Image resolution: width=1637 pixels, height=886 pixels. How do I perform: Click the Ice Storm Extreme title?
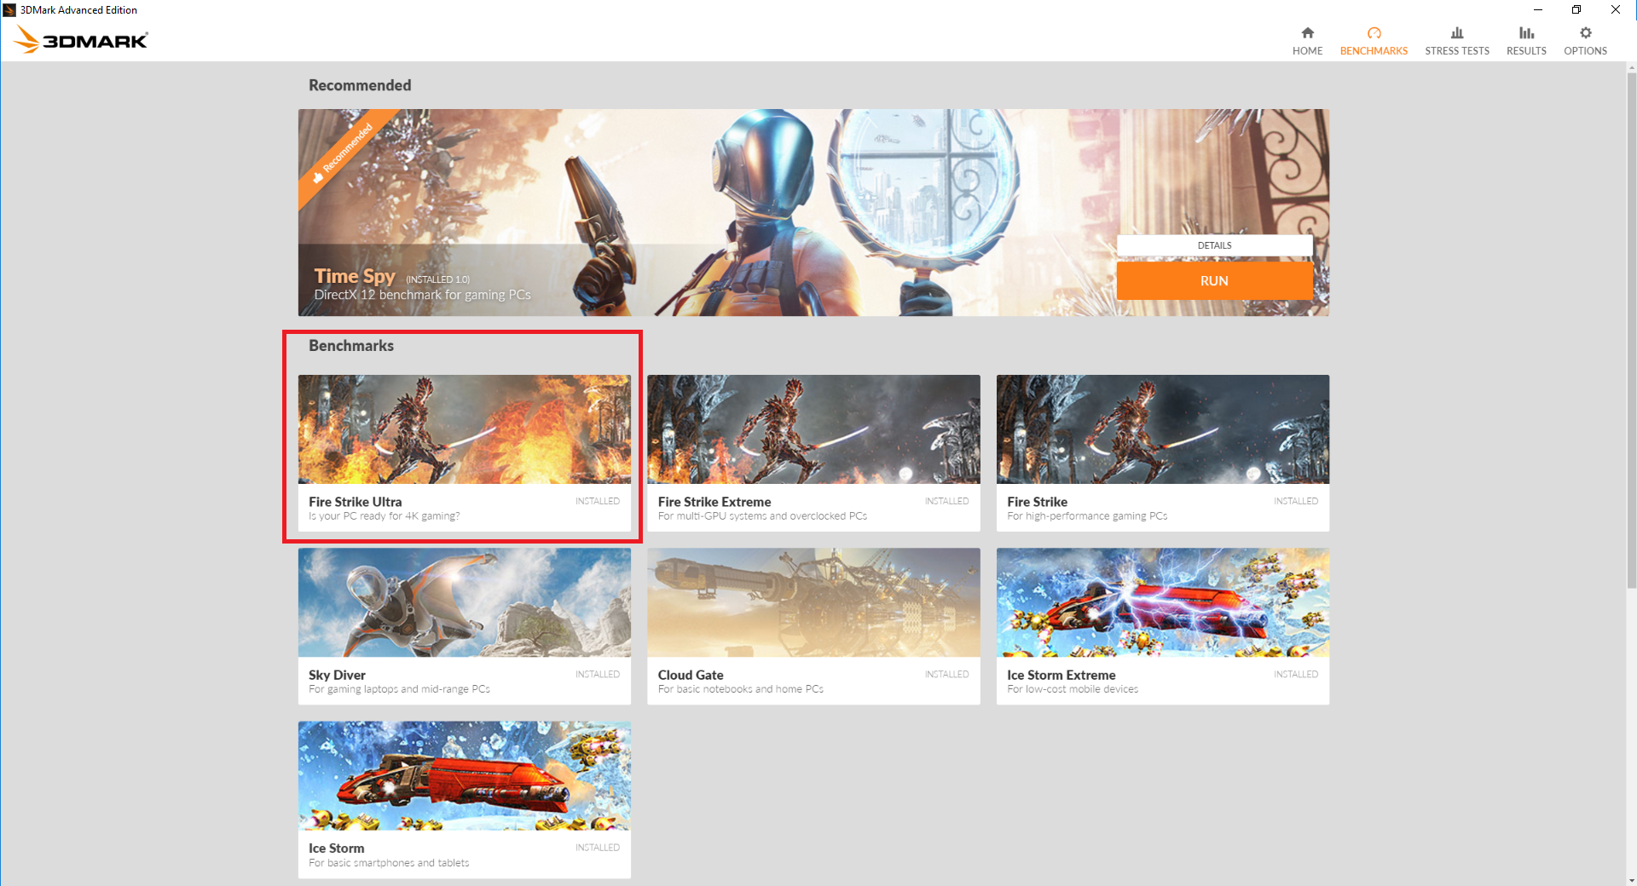1061,675
